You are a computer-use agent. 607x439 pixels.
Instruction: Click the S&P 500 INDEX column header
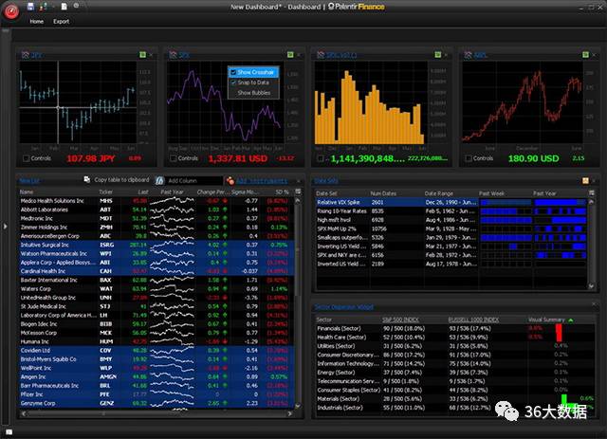pos(400,320)
